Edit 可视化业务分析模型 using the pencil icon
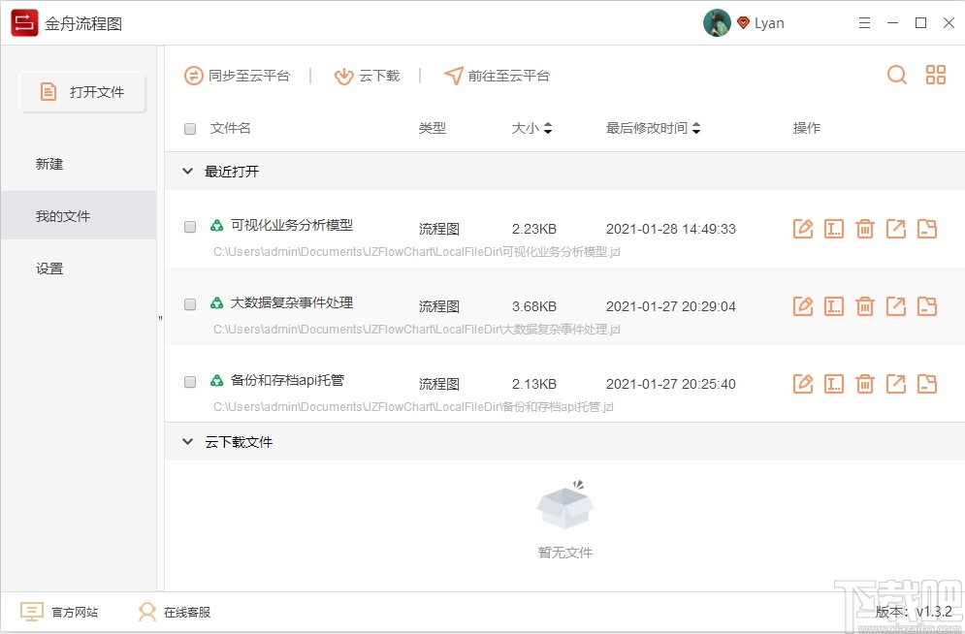This screenshot has width=965, height=634. (802, 229)
